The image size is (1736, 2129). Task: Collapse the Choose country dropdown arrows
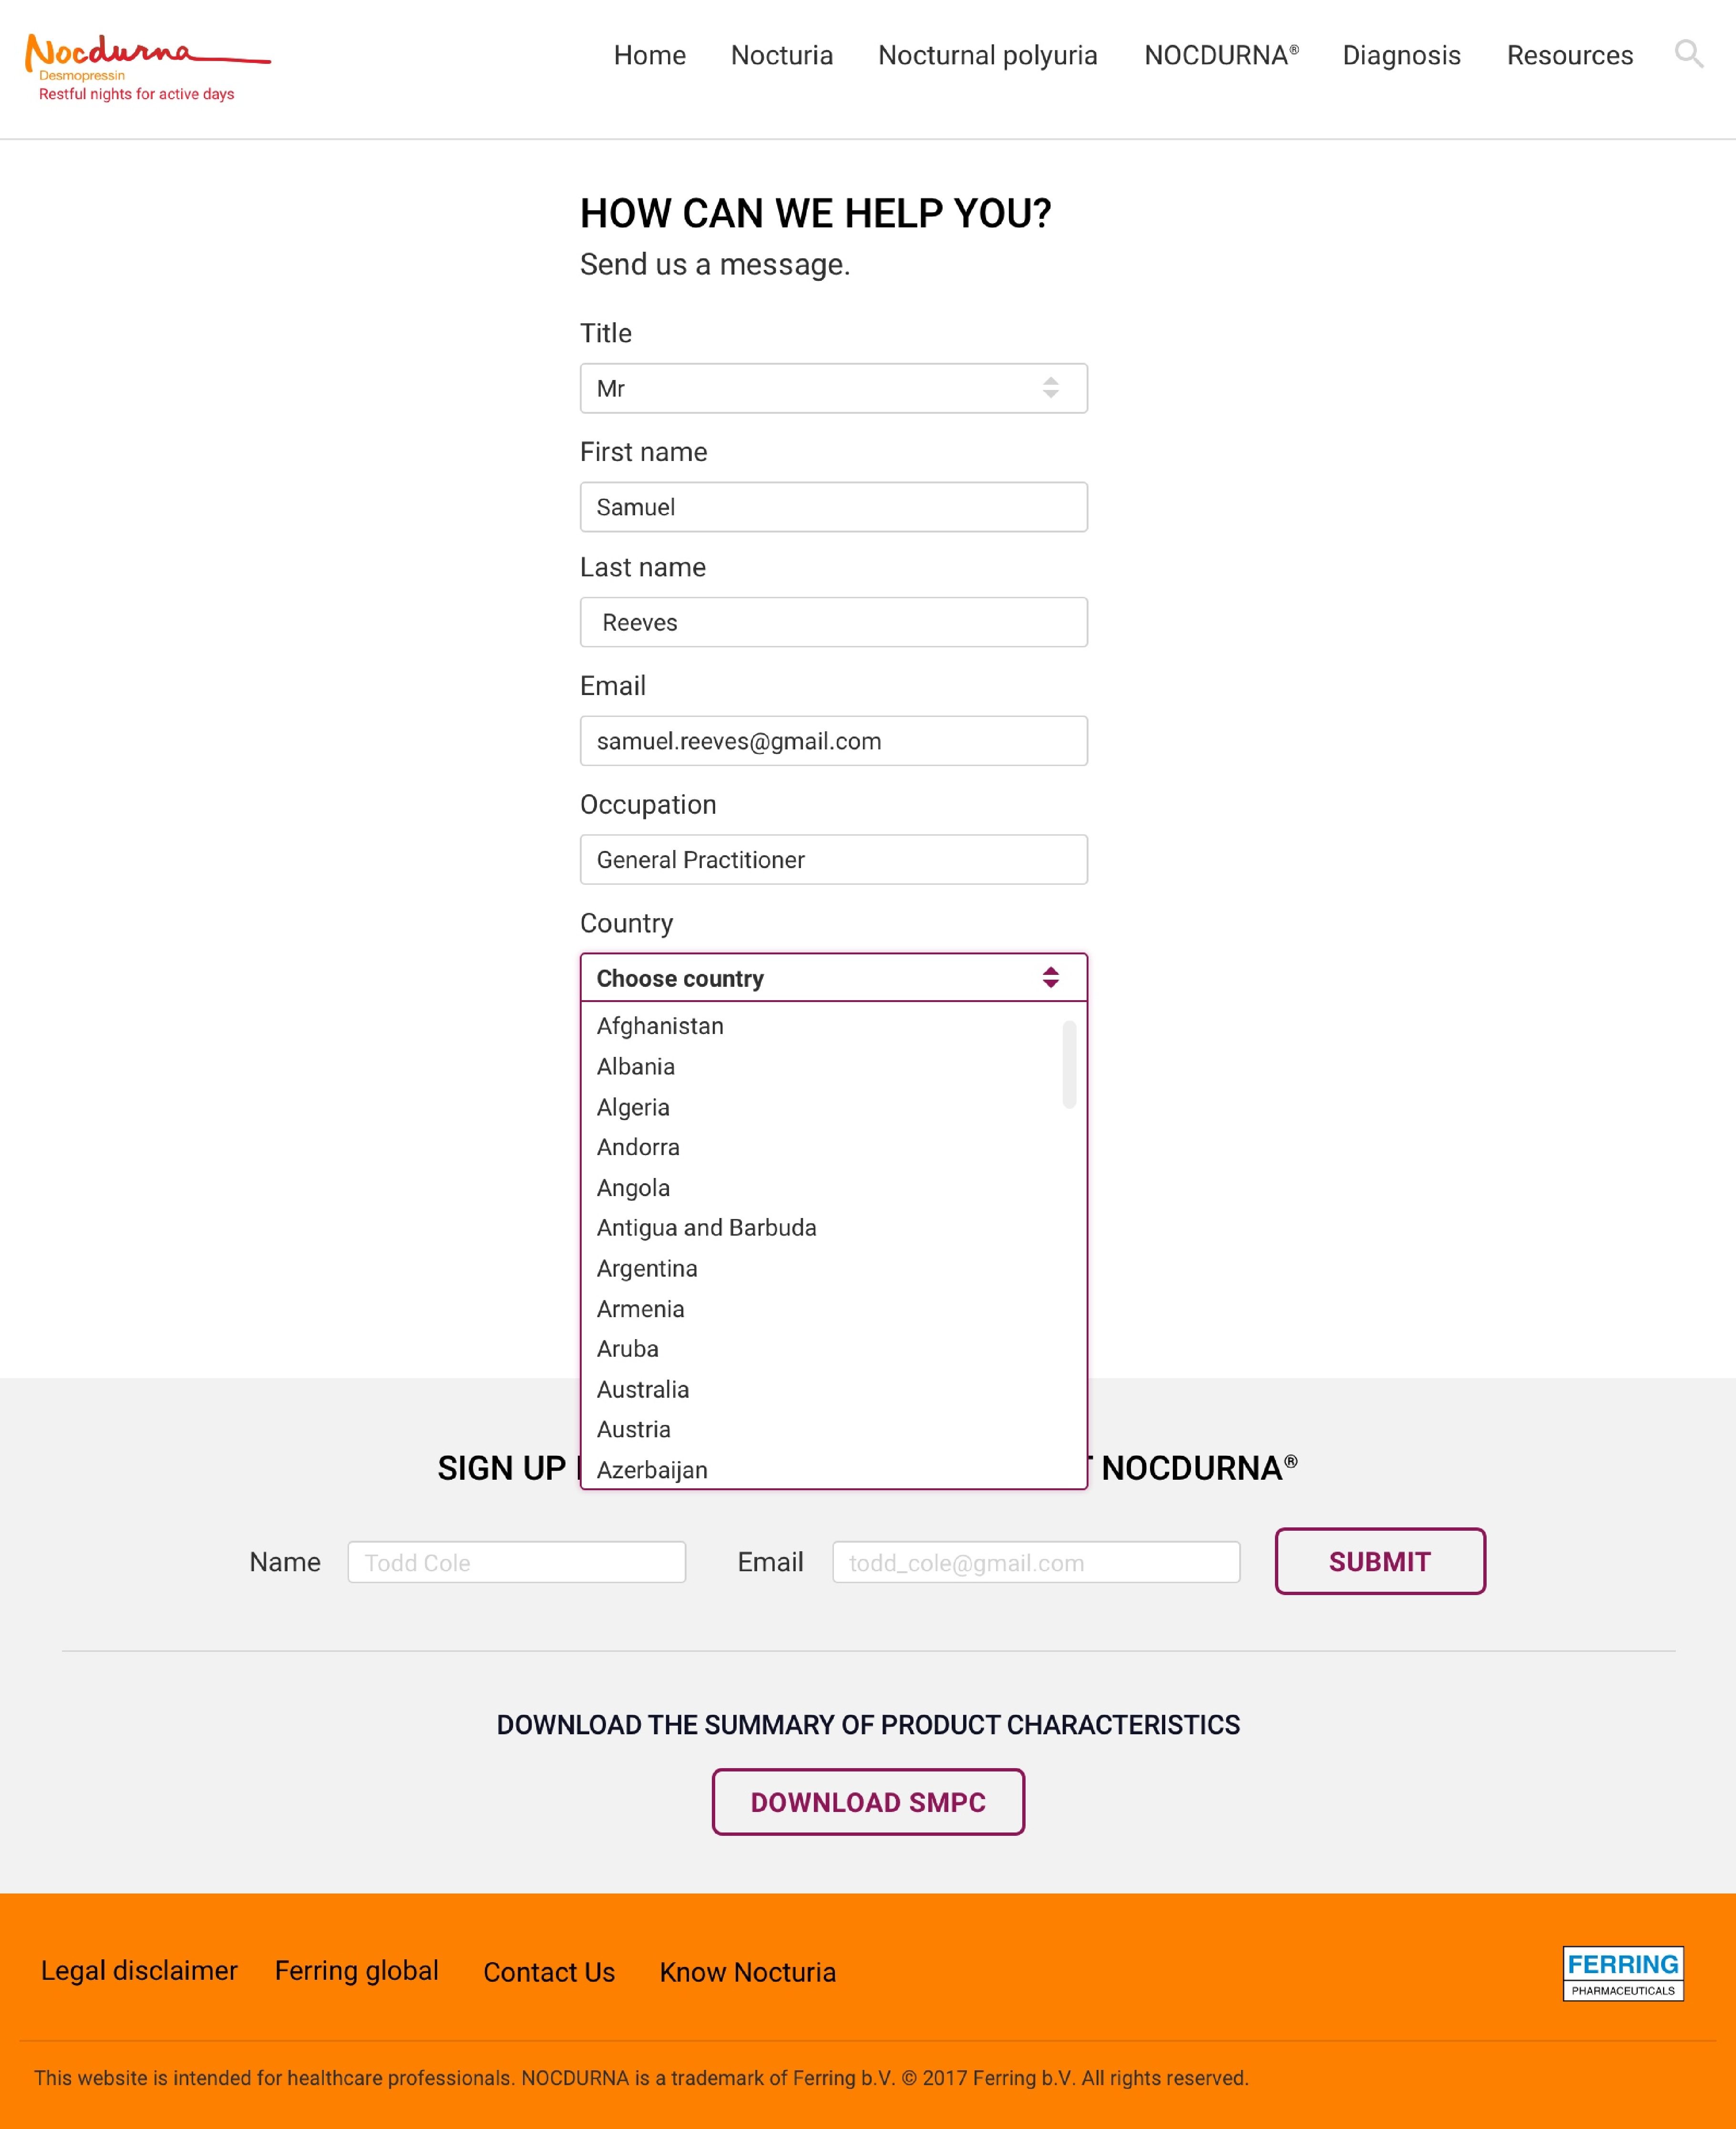coord(1050,977)
